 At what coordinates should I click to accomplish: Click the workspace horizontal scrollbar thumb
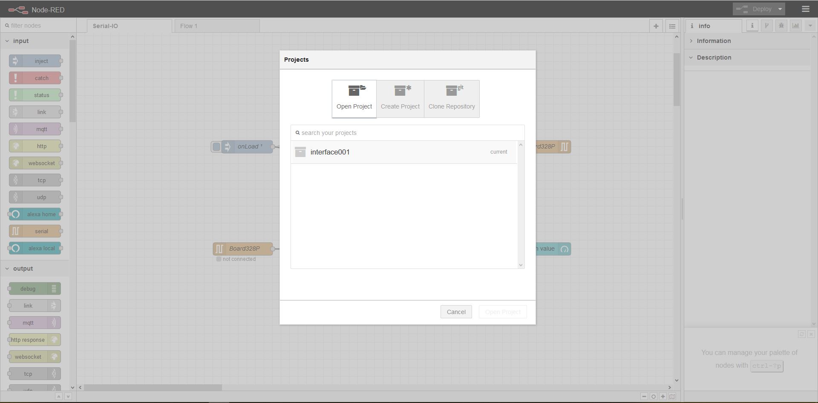(x=153, y=387)
